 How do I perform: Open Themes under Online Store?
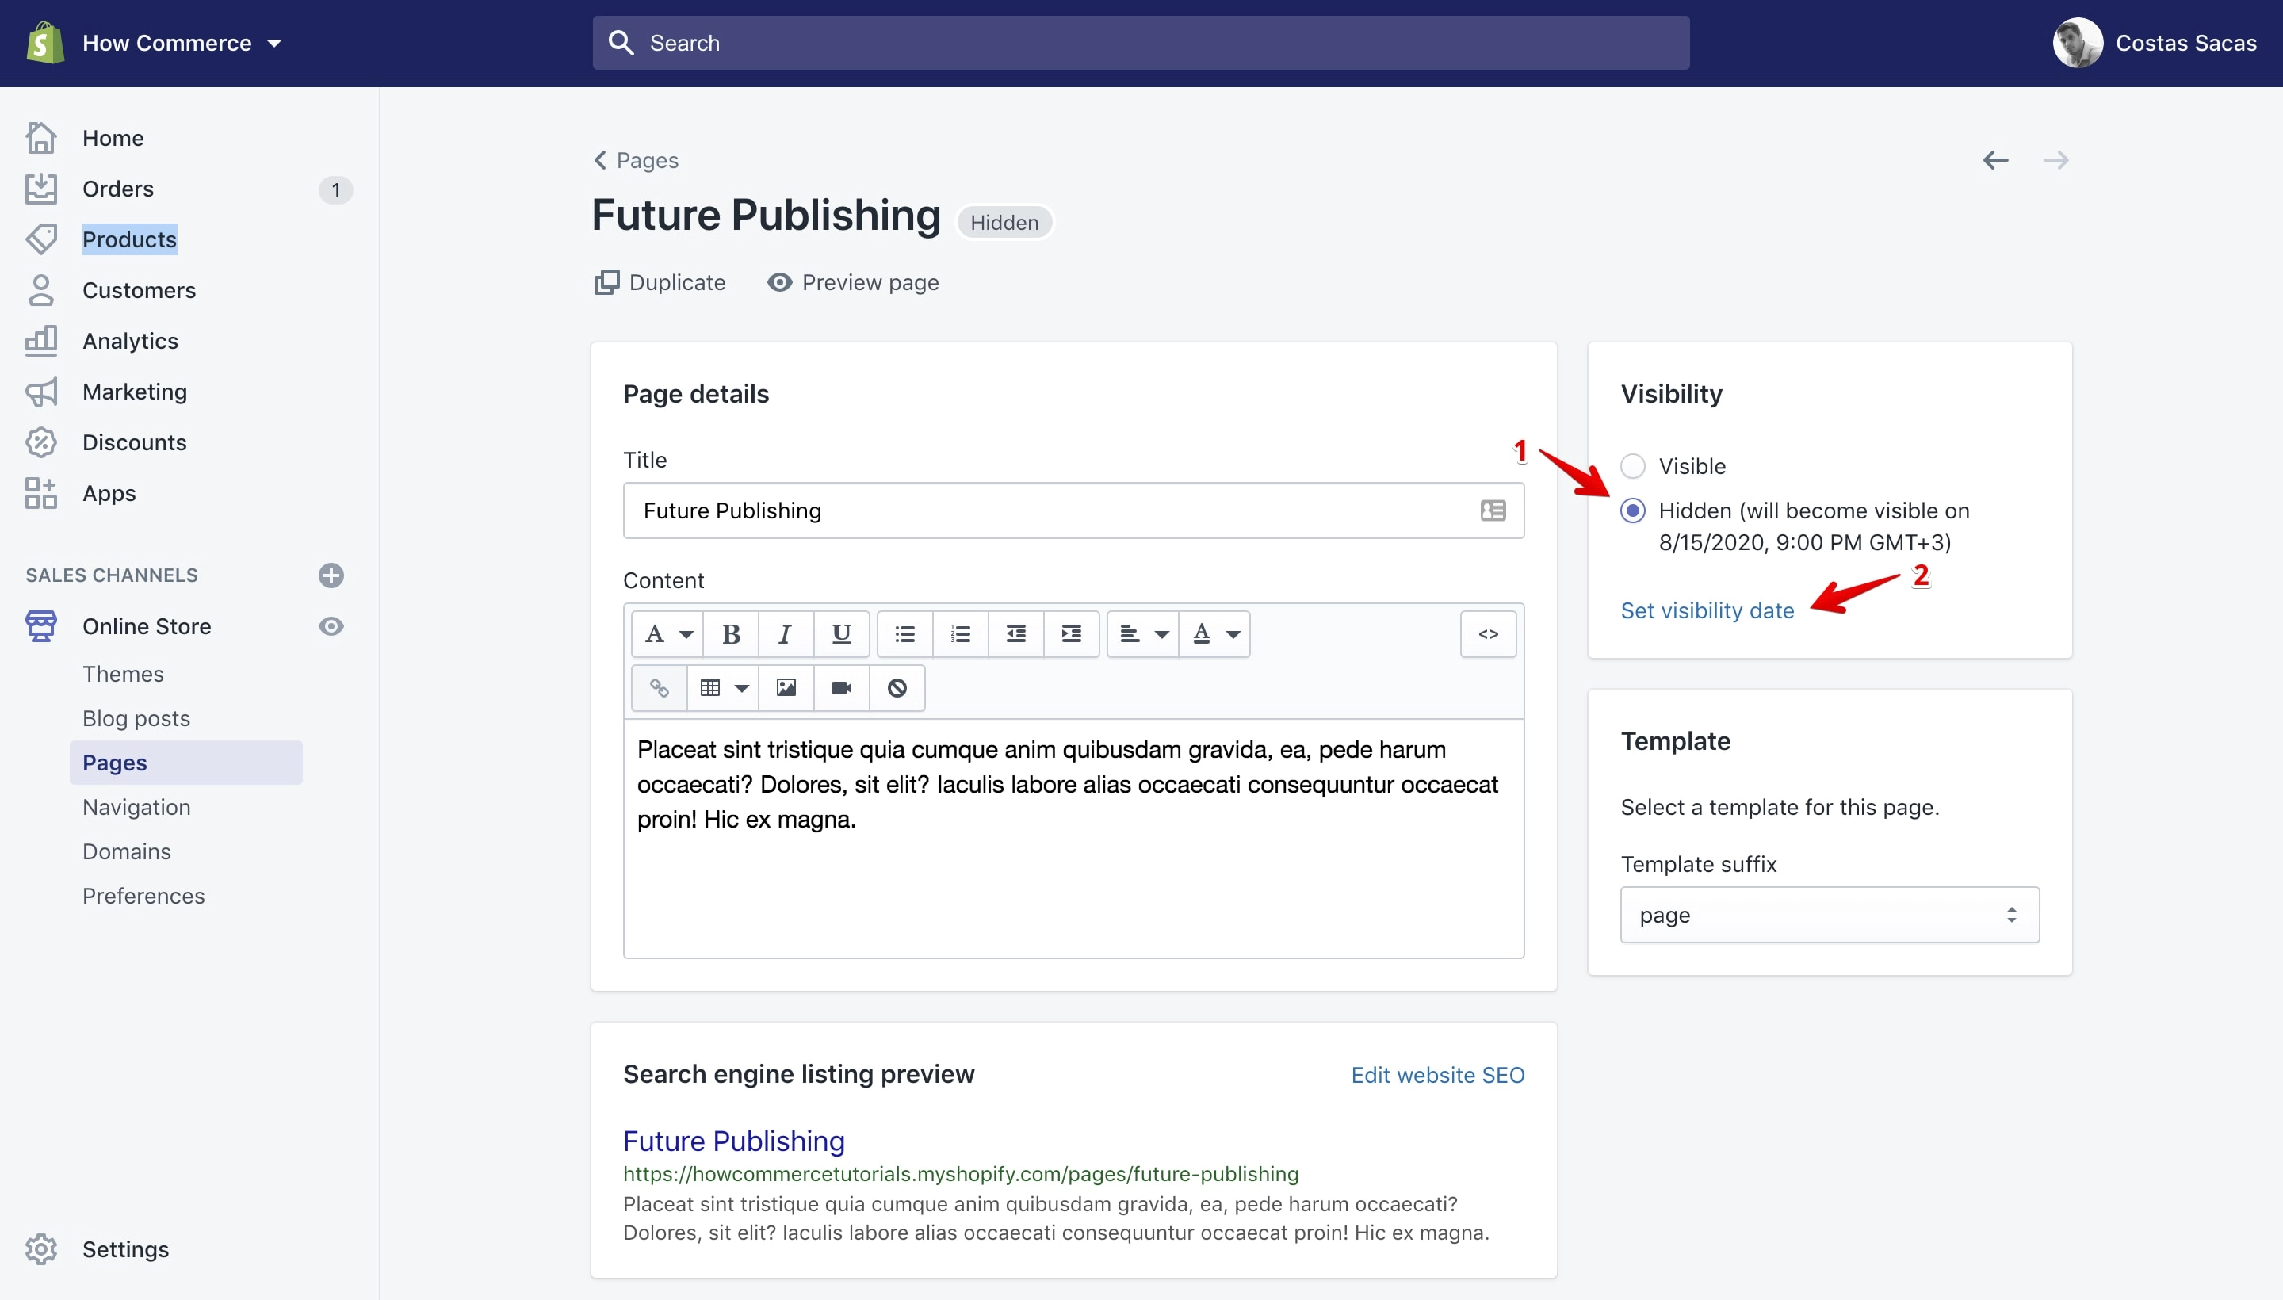pyautogui.click(x=123, y=674)
